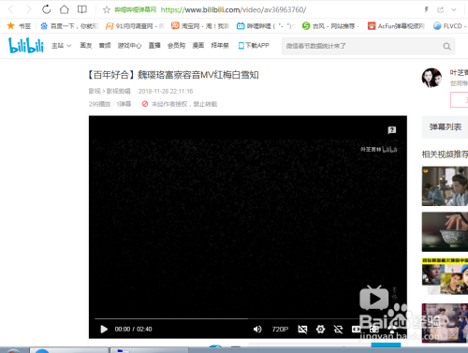Viewport: 468px width, 353px height.
Task: Open the FLVCD bookmark
Action: (x=449, y=26)
